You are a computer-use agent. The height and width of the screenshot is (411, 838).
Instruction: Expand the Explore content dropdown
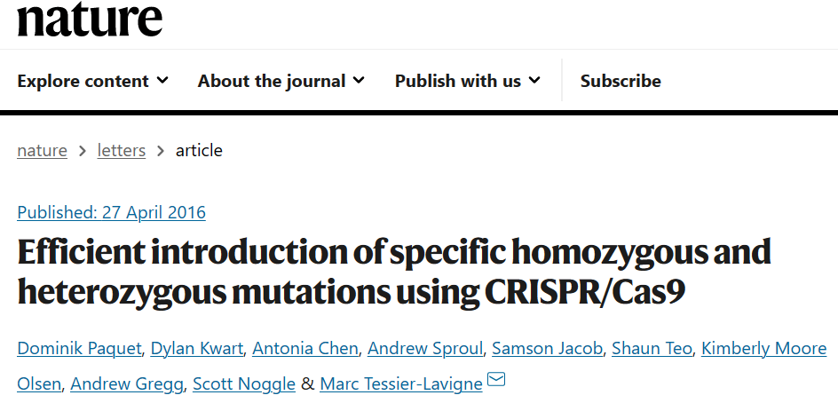(93, 81)
